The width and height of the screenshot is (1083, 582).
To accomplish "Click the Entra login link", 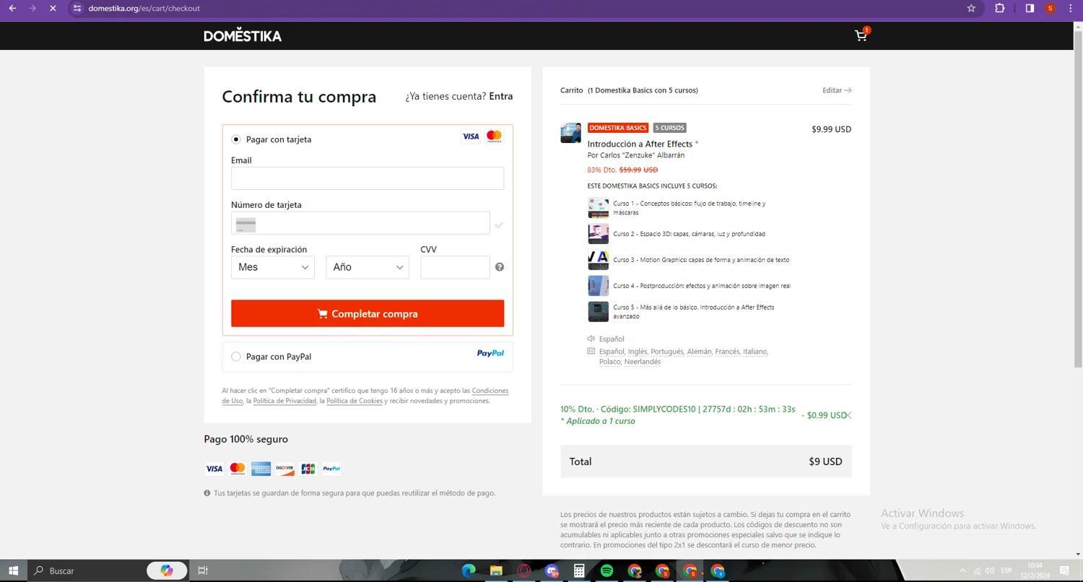I will [x=501, y=96].
